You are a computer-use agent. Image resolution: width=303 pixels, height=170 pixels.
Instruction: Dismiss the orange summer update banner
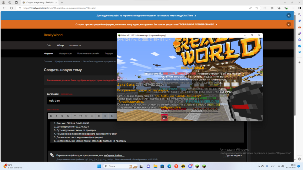click(289, 25)
